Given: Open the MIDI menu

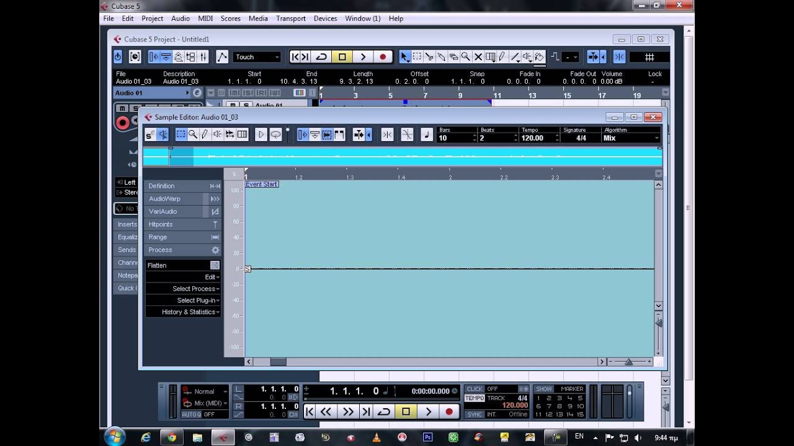Looking at the screenshot, I should pyautogui.click(x=205, y=19).
